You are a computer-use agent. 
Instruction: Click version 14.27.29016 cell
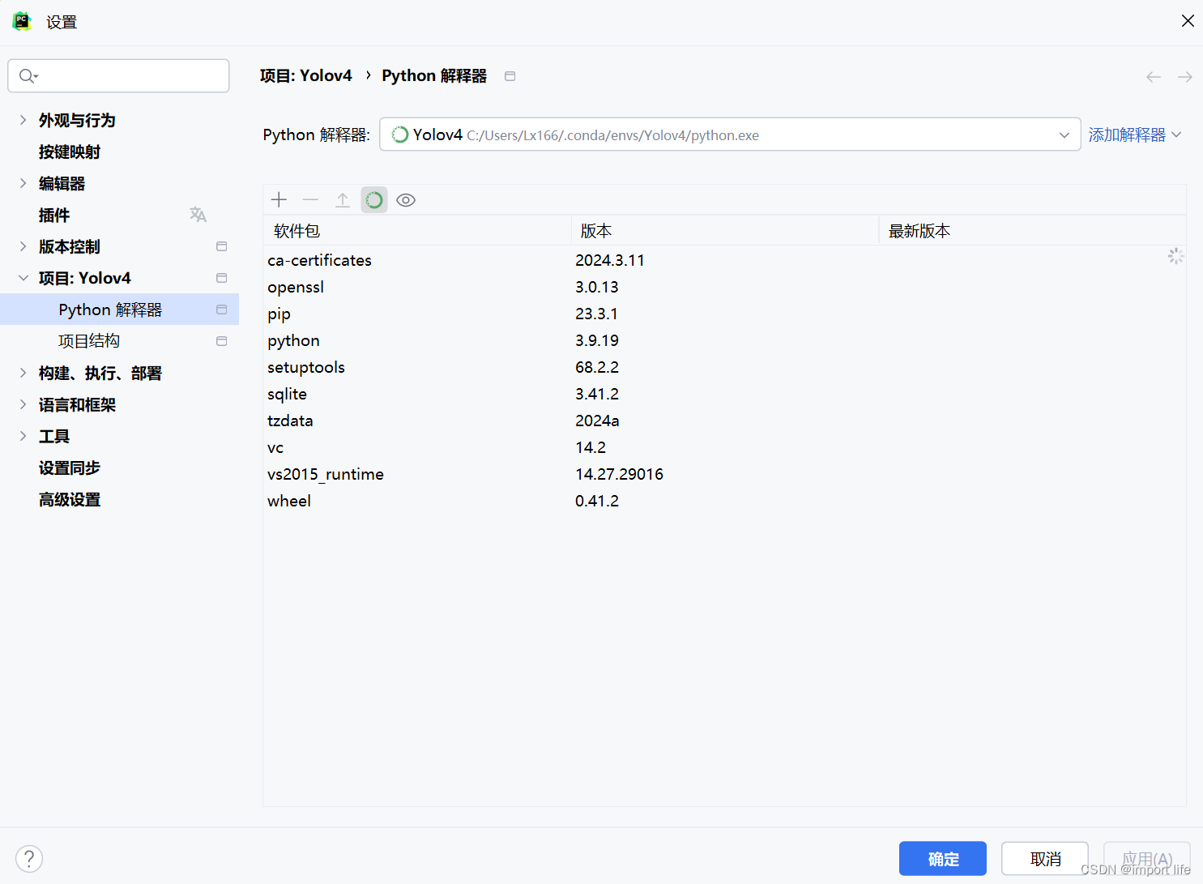(620, 474)
